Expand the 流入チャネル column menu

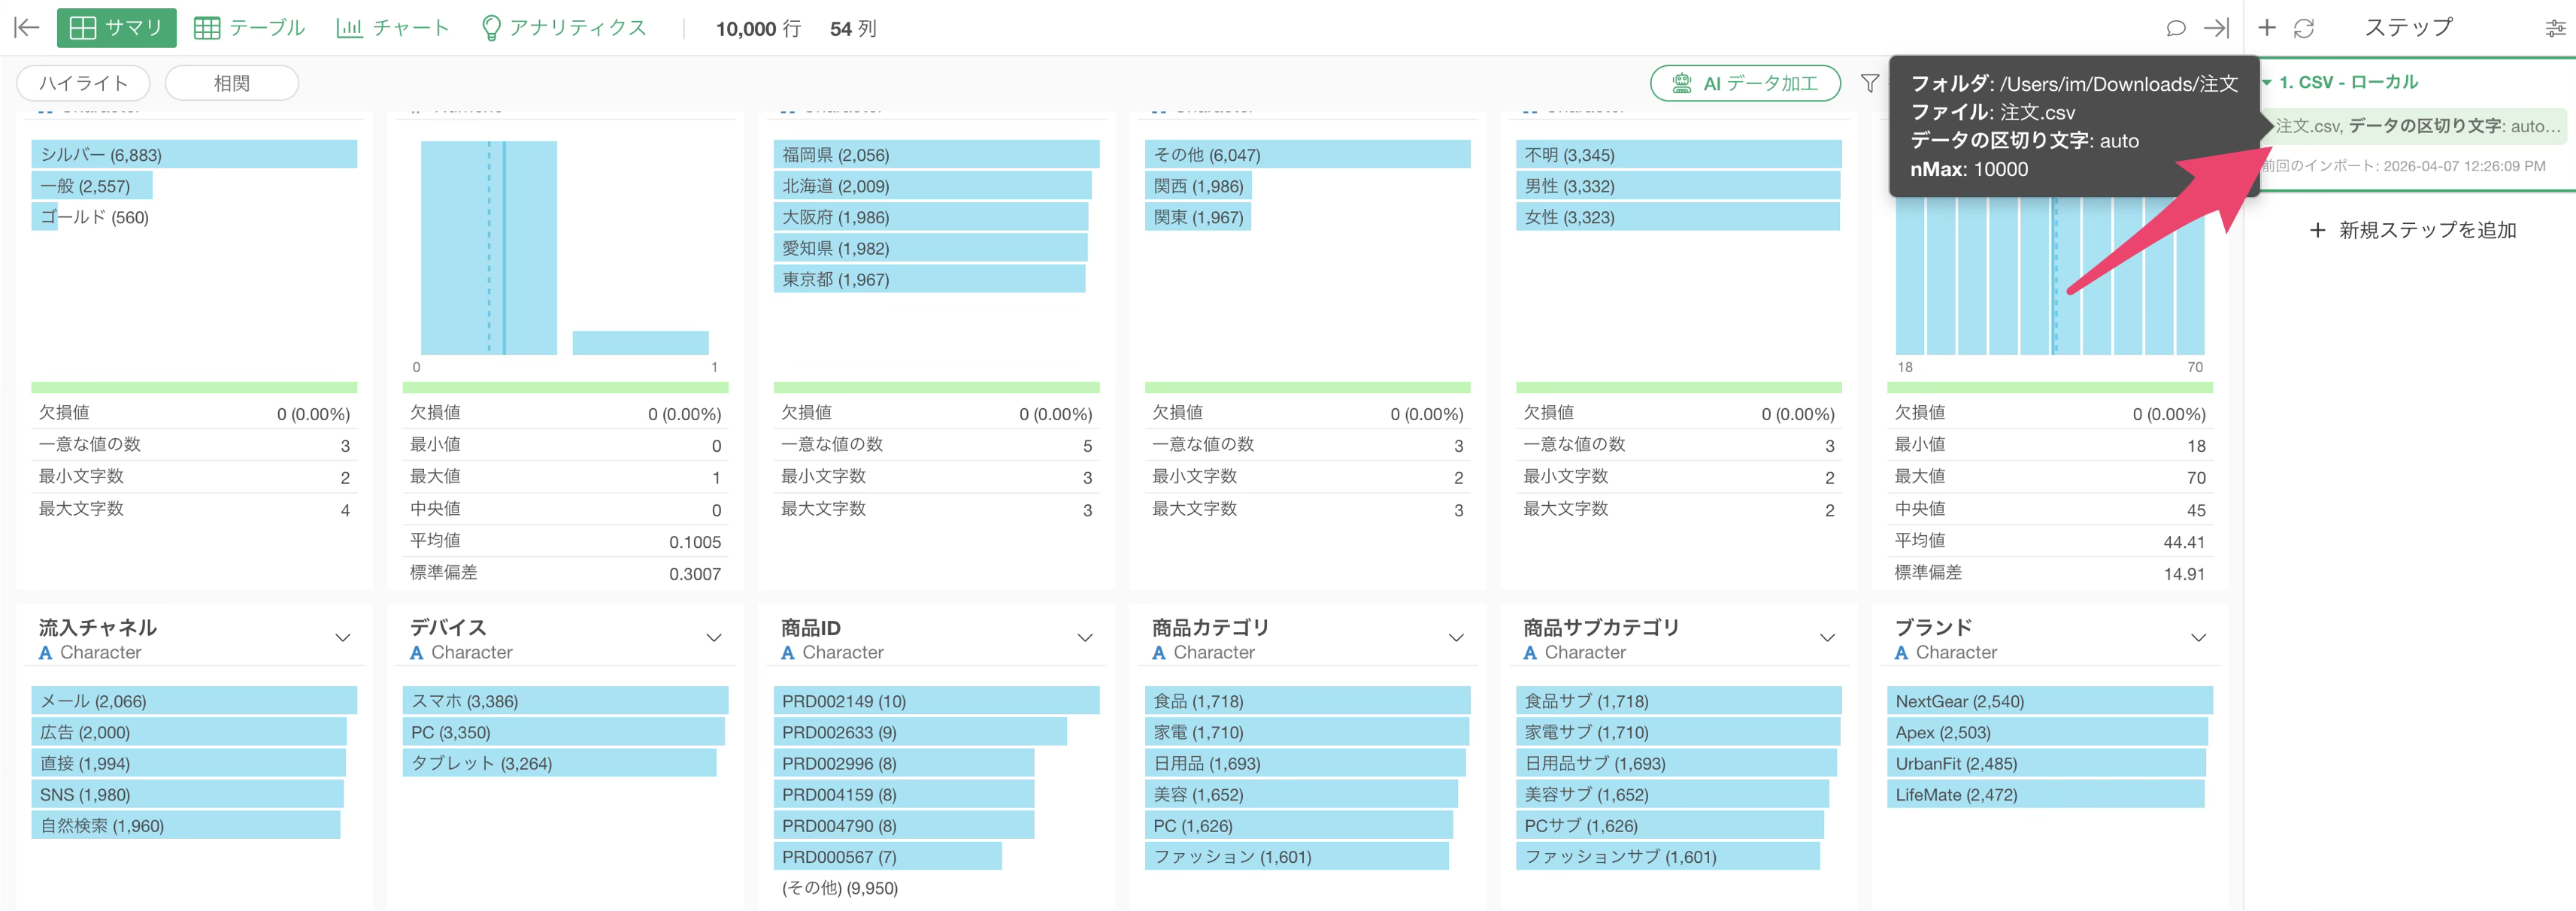coord(343,638)
